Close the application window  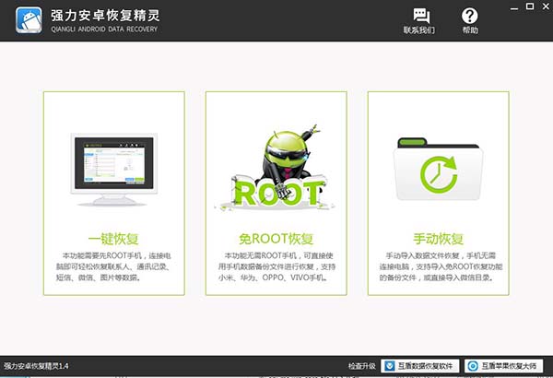coord(546,6)
